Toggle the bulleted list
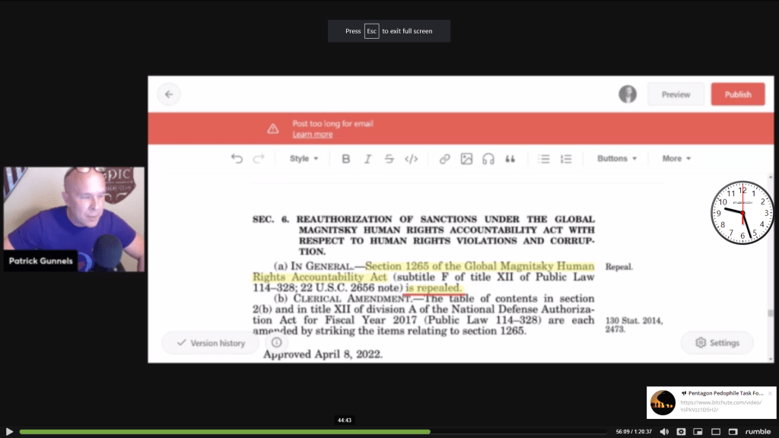Image resolution: width=779 pixels, height=438 pixels. [544, 159]
